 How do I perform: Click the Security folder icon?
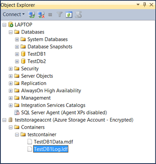[17, 68]
